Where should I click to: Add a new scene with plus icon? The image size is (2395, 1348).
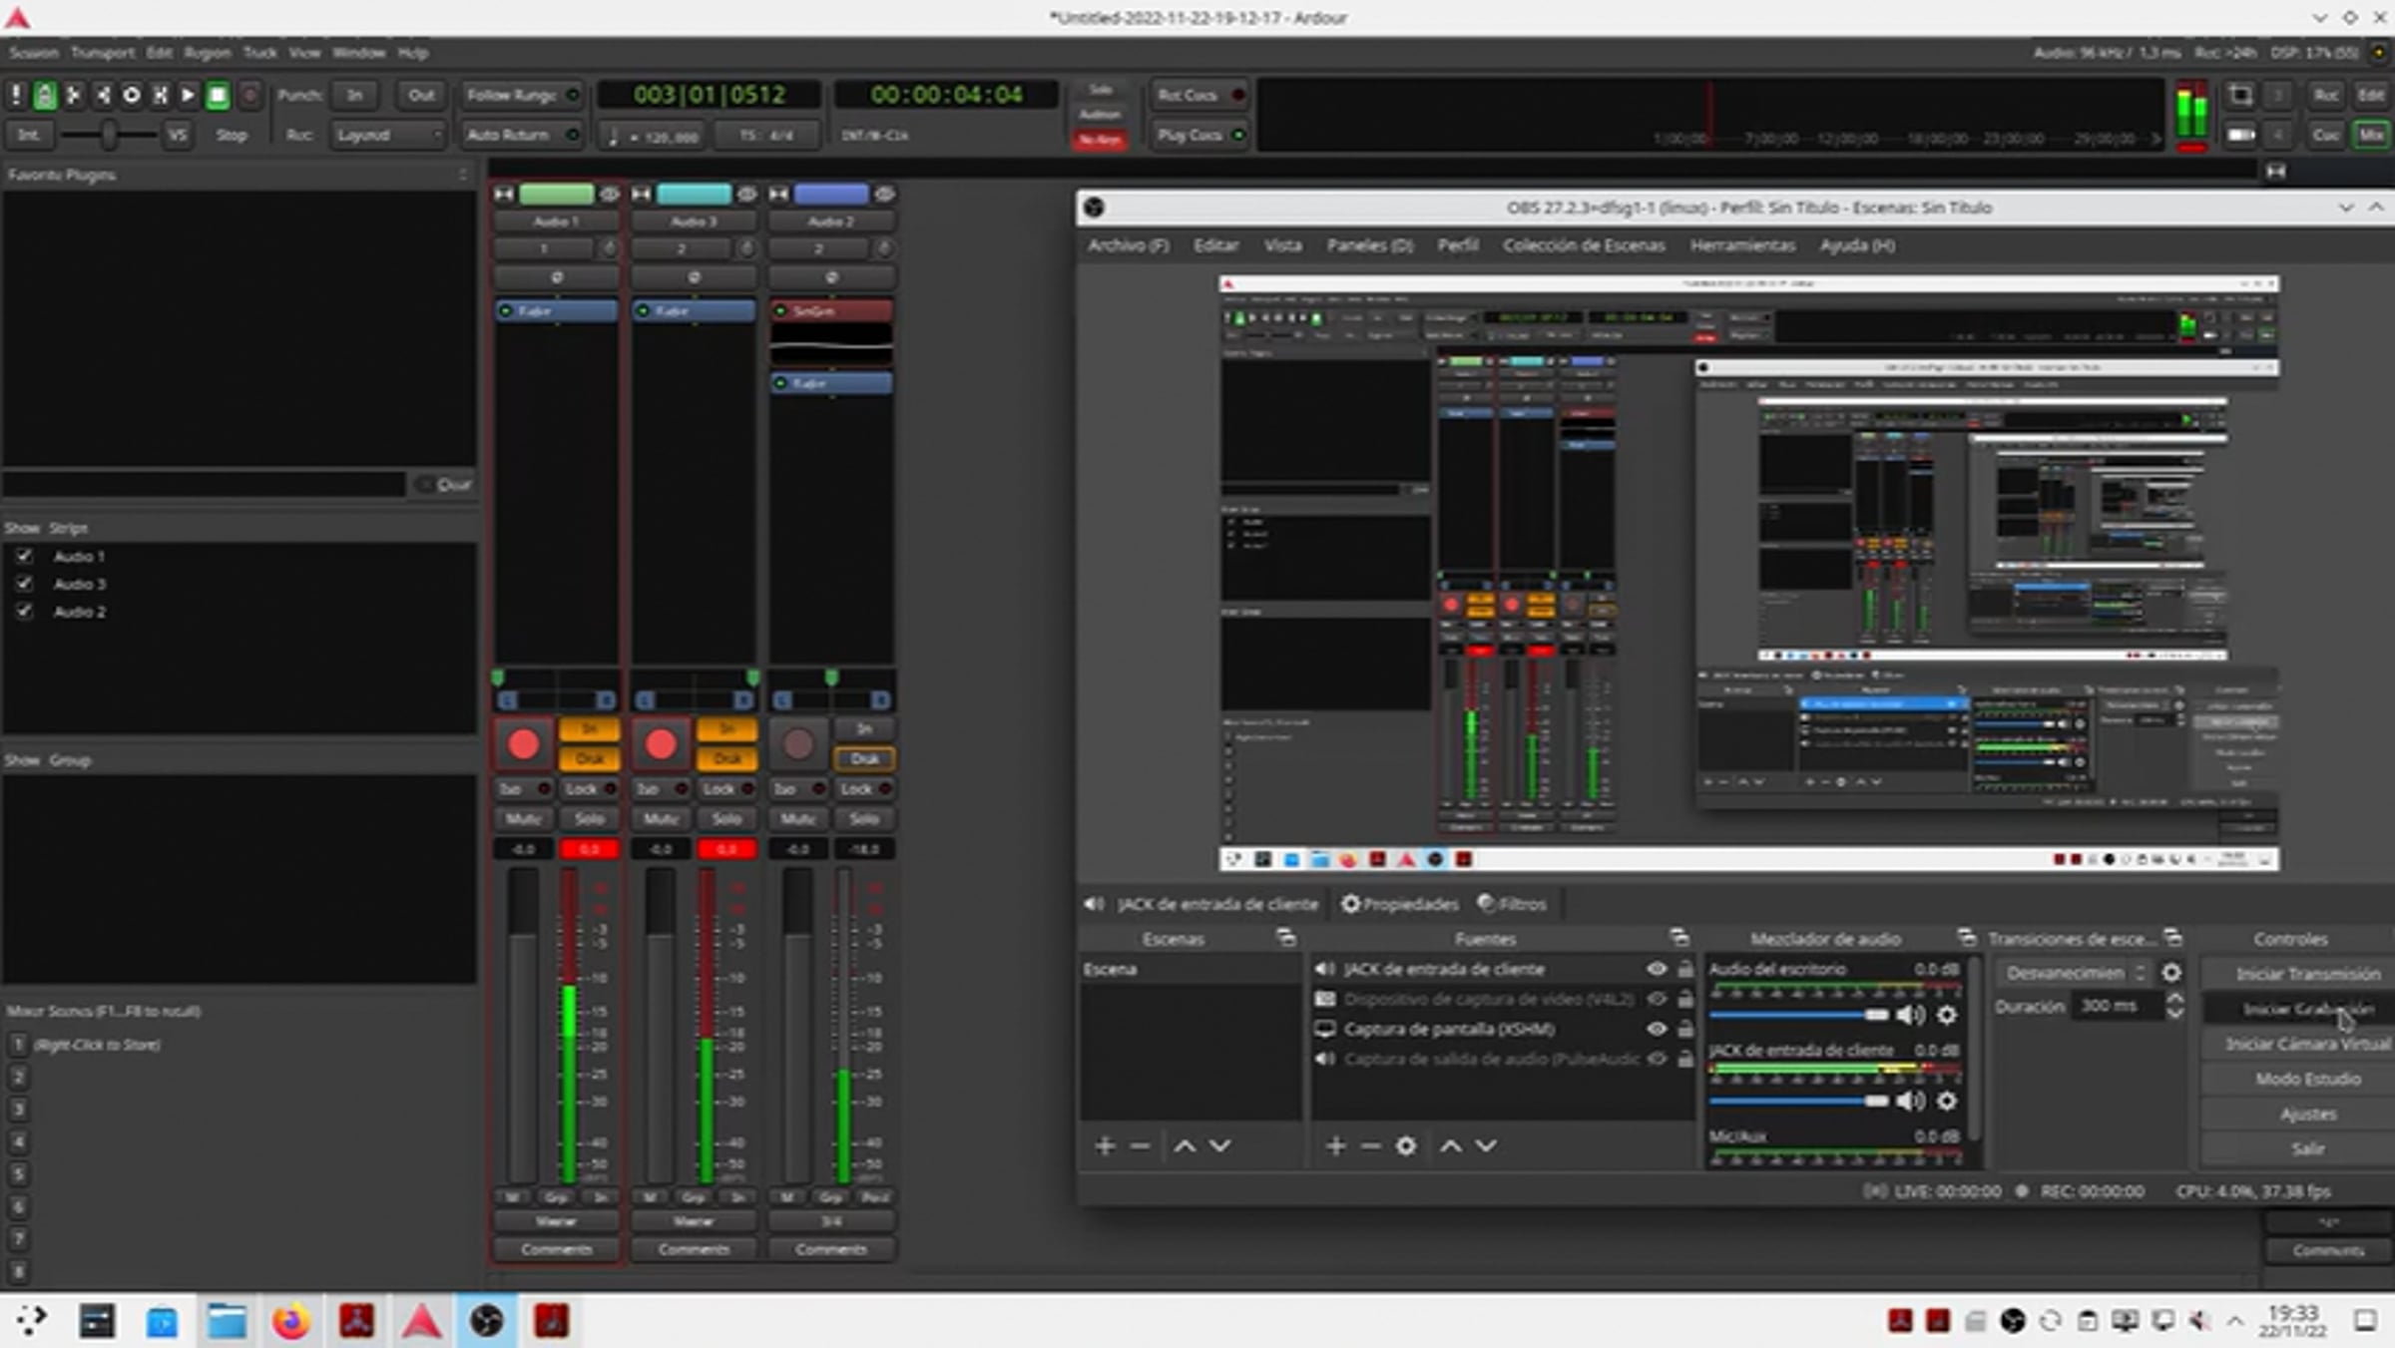[1104, 1145]
